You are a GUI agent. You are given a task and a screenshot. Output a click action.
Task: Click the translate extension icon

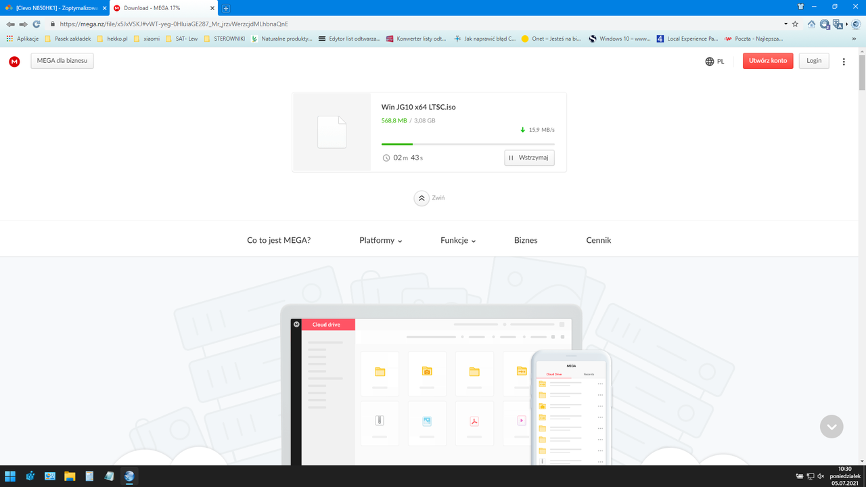coord(838,24)
